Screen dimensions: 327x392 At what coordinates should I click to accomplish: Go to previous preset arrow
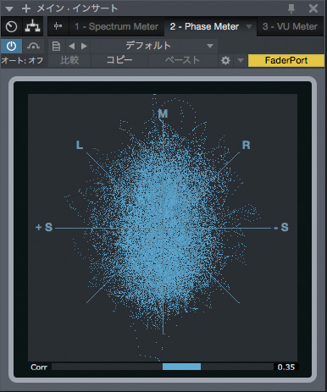[72, 46]
